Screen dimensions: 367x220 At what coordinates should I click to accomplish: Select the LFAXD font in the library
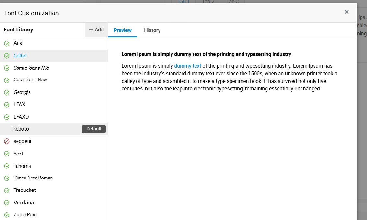click(54, 117)
